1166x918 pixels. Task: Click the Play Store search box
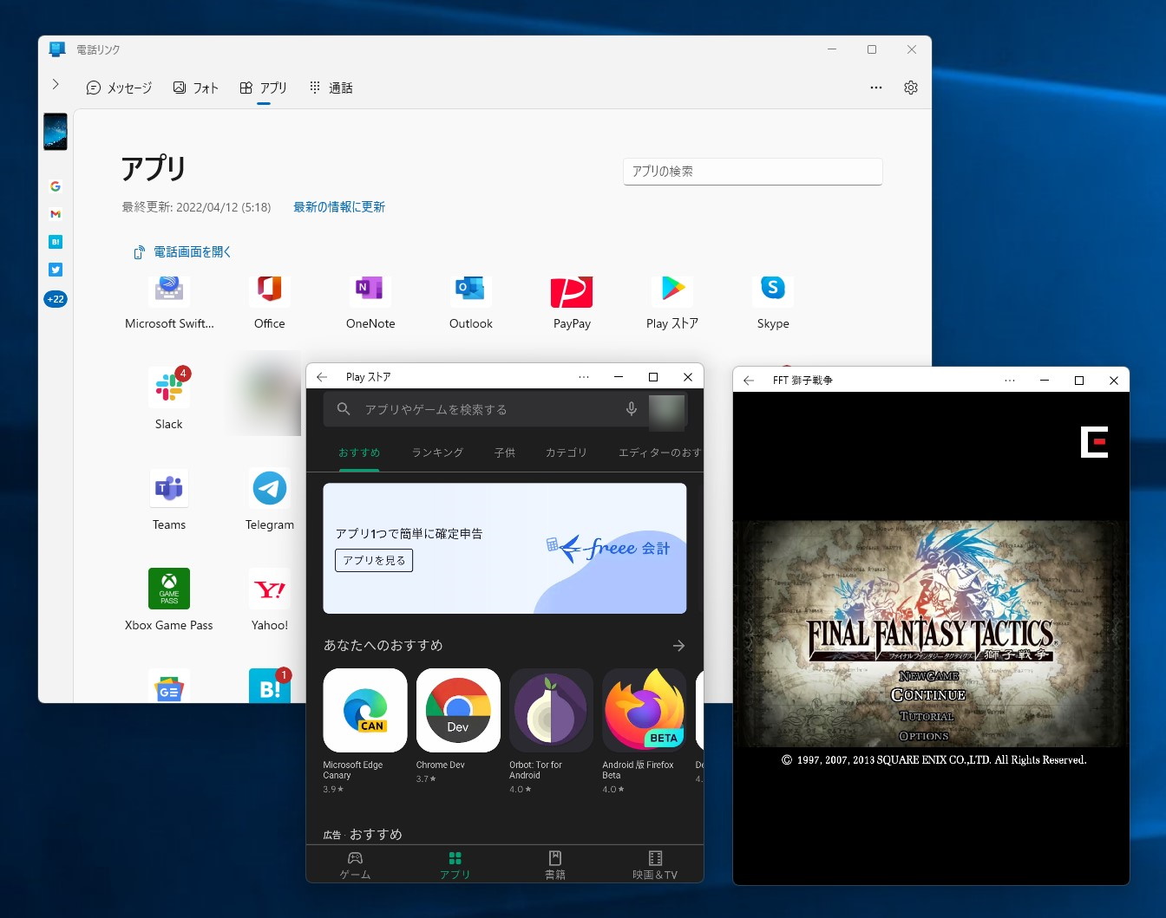tap(486, 409)
